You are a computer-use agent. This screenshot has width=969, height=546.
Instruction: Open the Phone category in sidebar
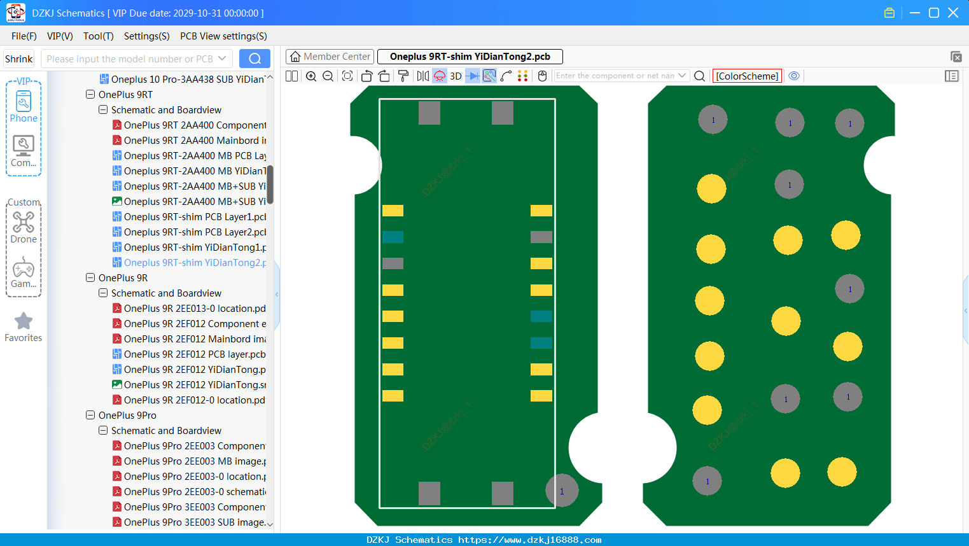tap(24, 106)
